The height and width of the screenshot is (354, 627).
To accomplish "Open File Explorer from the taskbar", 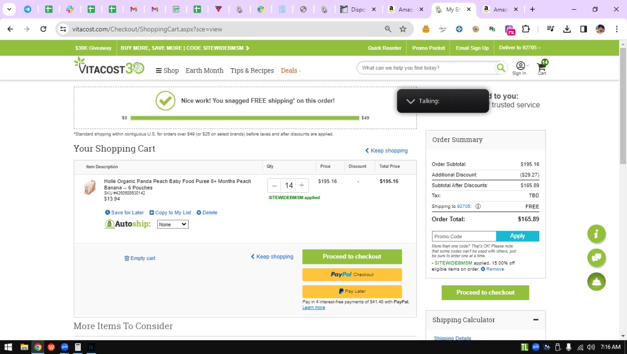I will (x=24, y=347).
